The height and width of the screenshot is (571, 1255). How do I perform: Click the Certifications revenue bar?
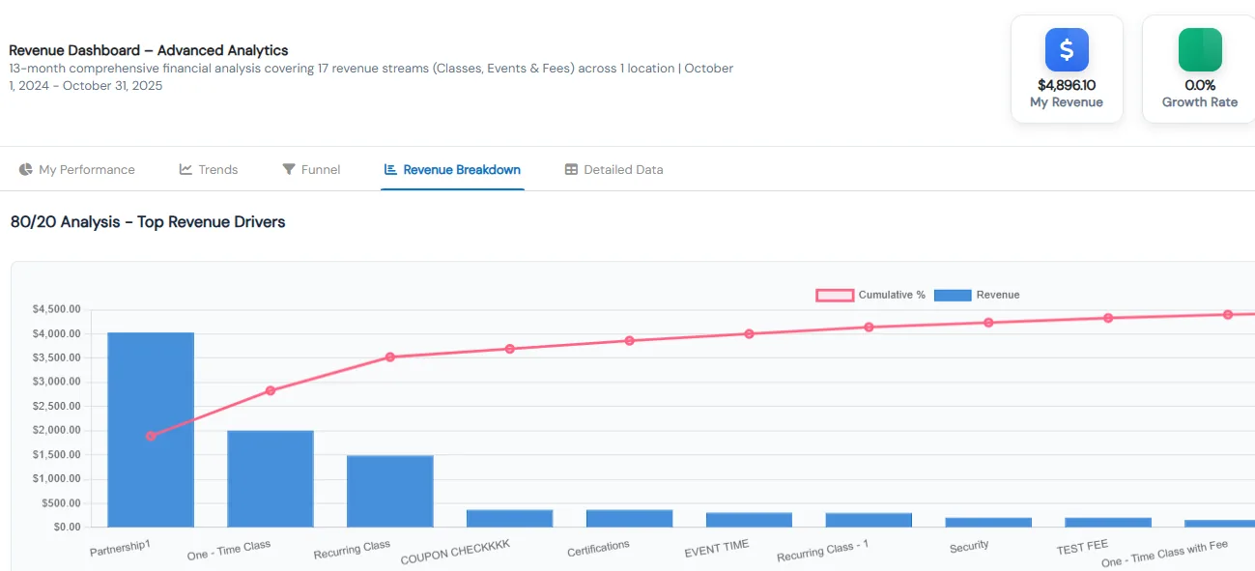pos(630,519)
